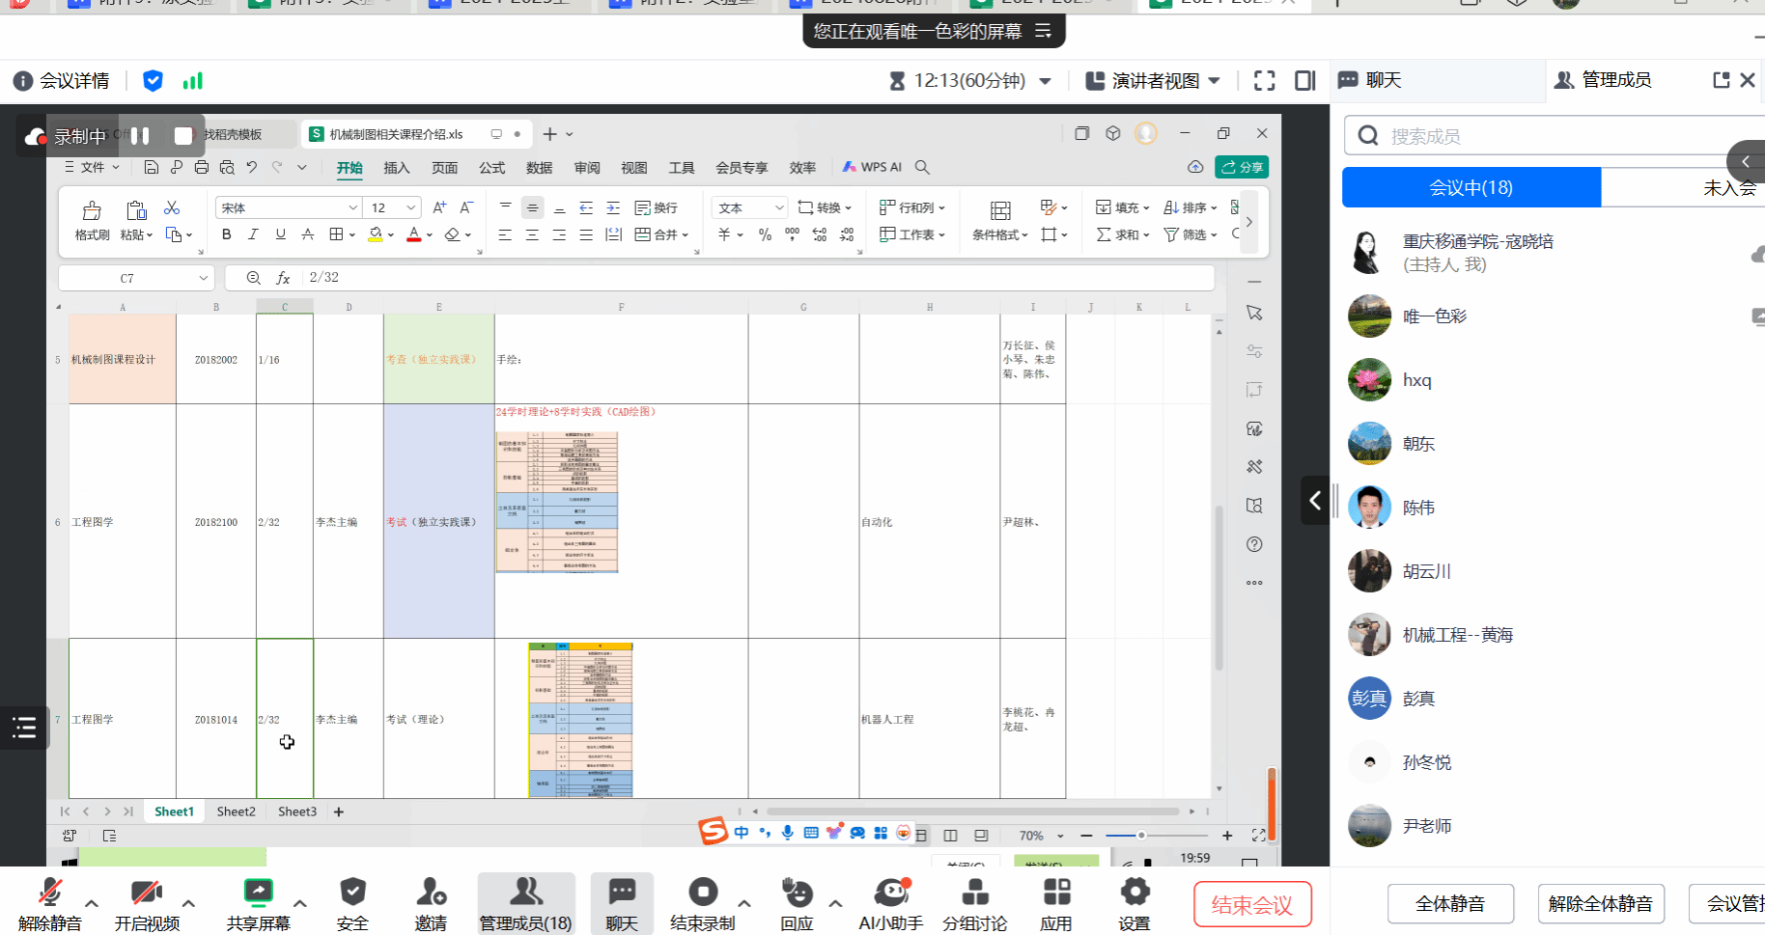Enter full screen view mode
The image size is (1765, 935).
(1264, 81)
